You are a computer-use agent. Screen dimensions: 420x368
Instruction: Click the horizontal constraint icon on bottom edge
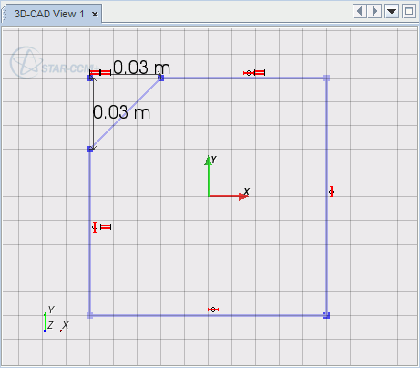pyautogui.click(x=213, y=310)
